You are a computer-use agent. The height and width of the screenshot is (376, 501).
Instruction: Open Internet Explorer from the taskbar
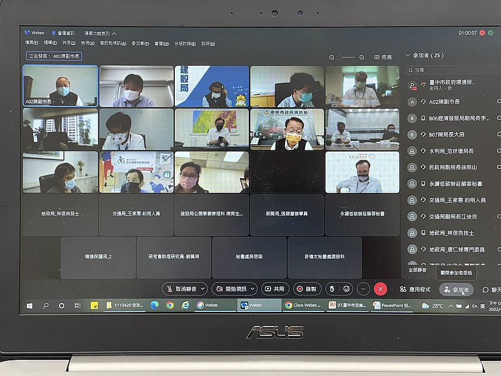185,305
